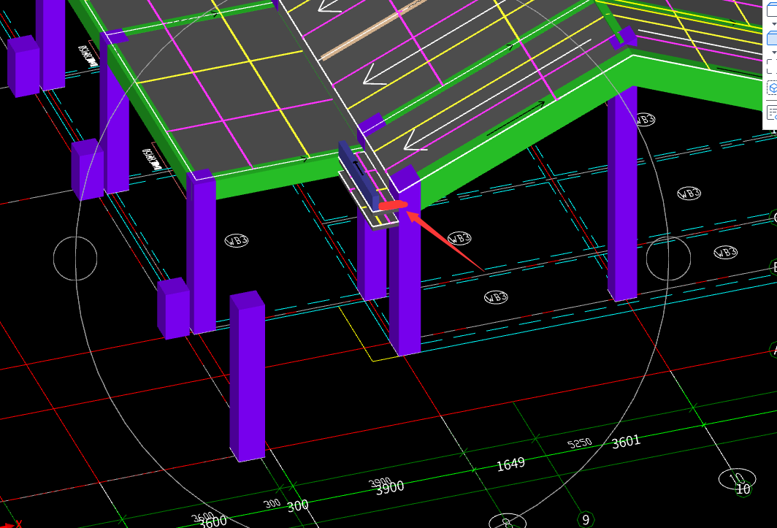Select the 3601 dimension text
The height and width of the screenshot is (528, 777).
coord(626,442)
